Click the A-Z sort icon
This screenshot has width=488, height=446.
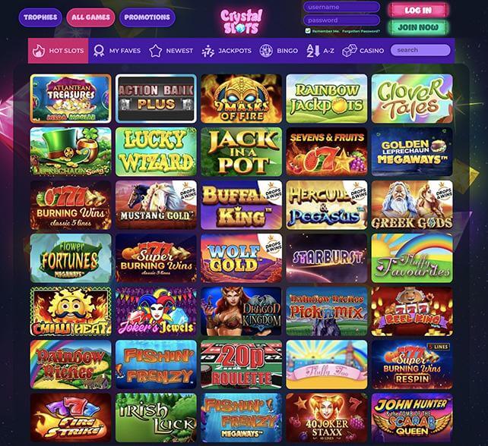click(x=313, y=51)
